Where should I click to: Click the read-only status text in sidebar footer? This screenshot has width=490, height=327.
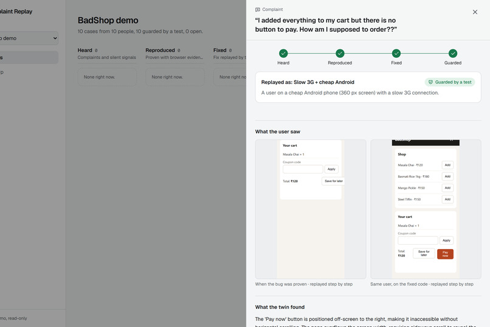[x=13, y=318]
